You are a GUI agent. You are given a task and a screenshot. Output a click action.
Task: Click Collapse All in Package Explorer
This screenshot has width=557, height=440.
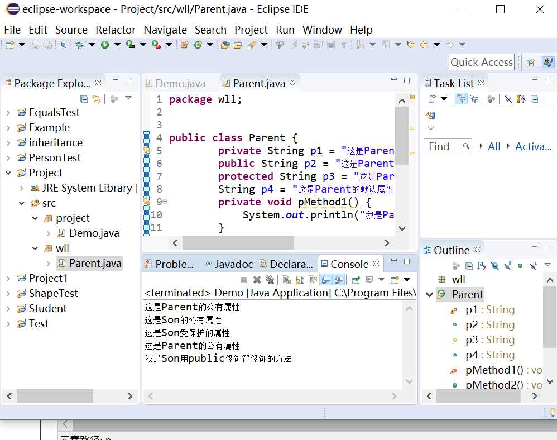(x=84, y=99)
